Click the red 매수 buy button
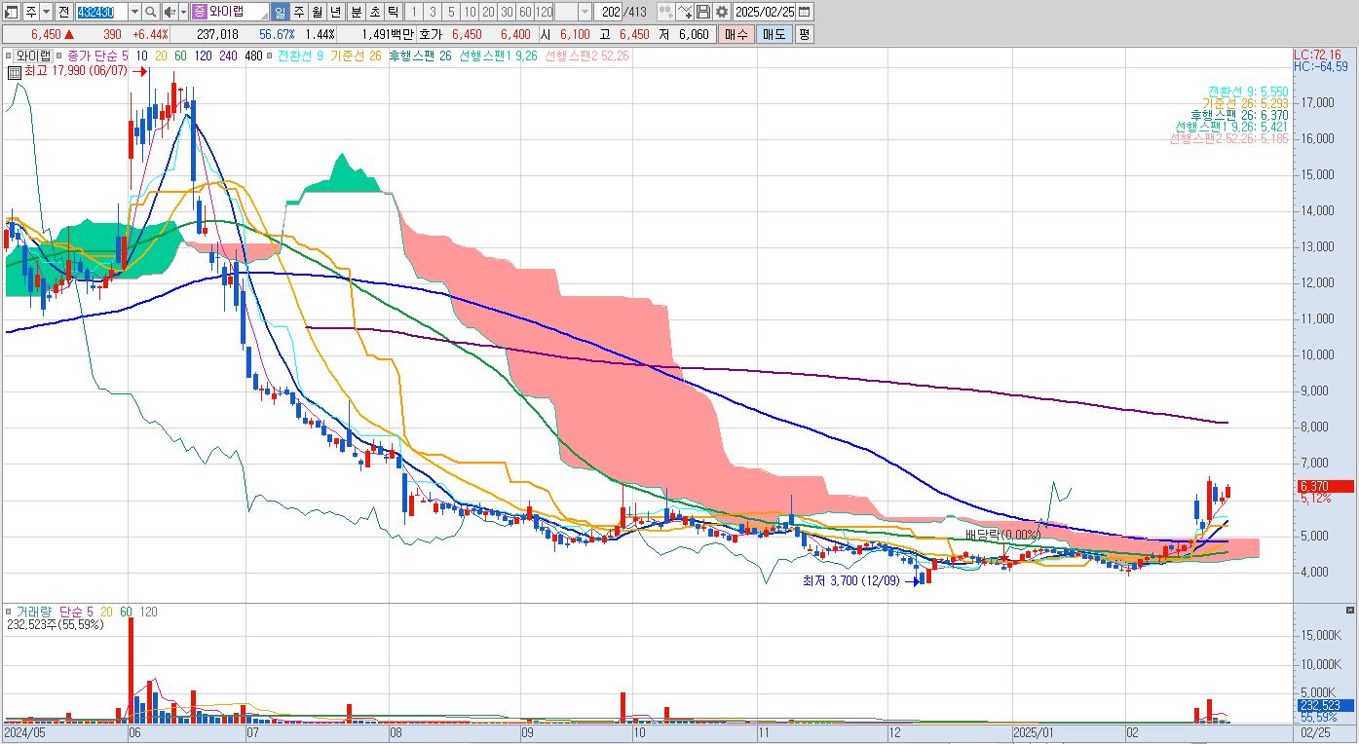The image size is (1359, 744). click(x=736, y=34)
